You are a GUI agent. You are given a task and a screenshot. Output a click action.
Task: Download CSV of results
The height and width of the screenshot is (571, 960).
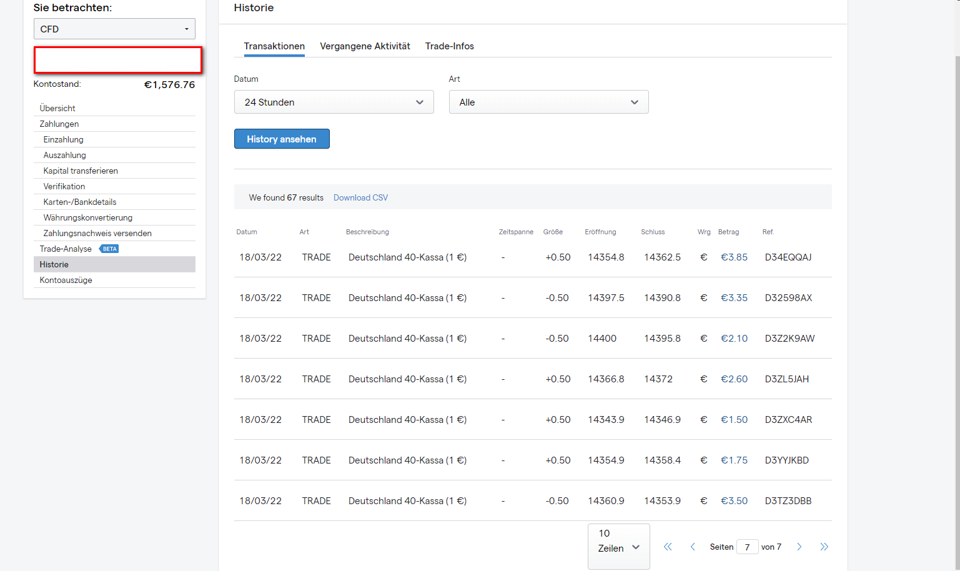[x=360, y=197]
